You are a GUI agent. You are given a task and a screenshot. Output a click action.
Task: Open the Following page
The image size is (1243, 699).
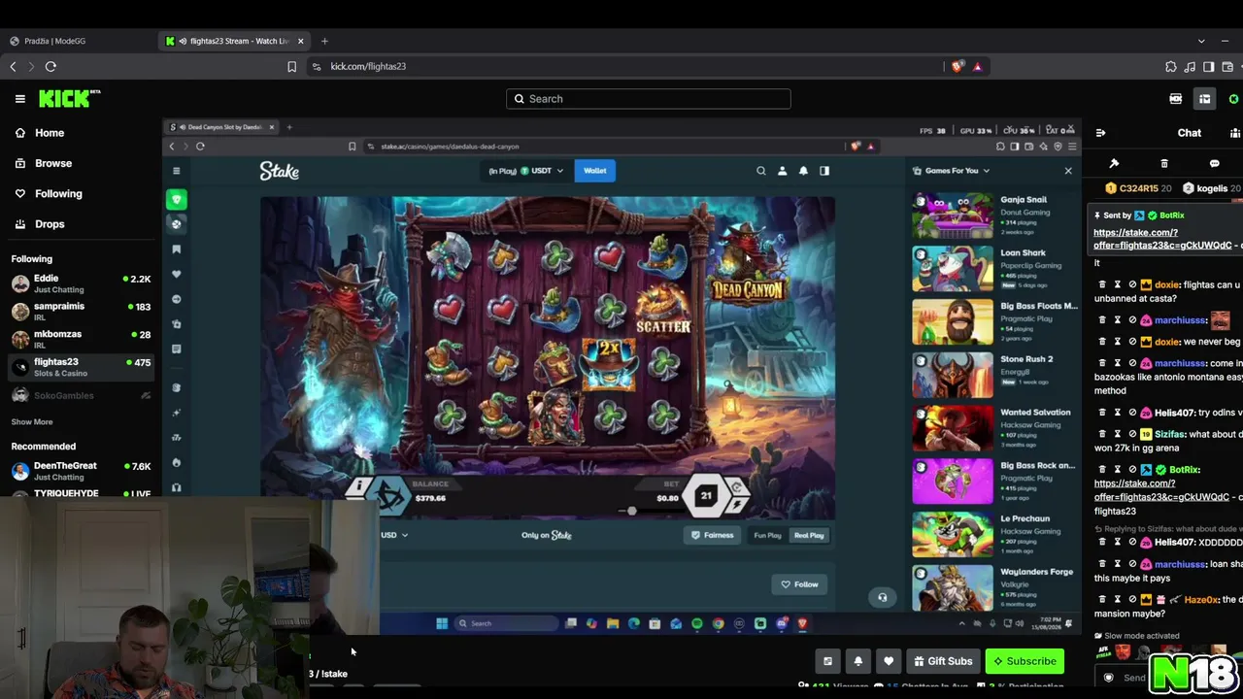coord(48,193)
